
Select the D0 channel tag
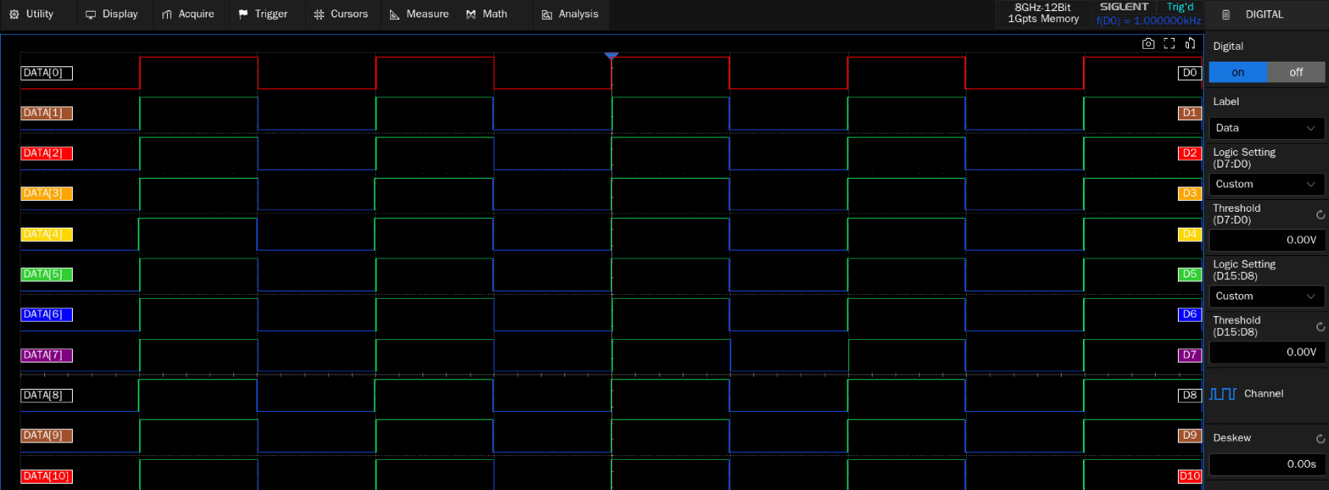(x=1189, y=73)
